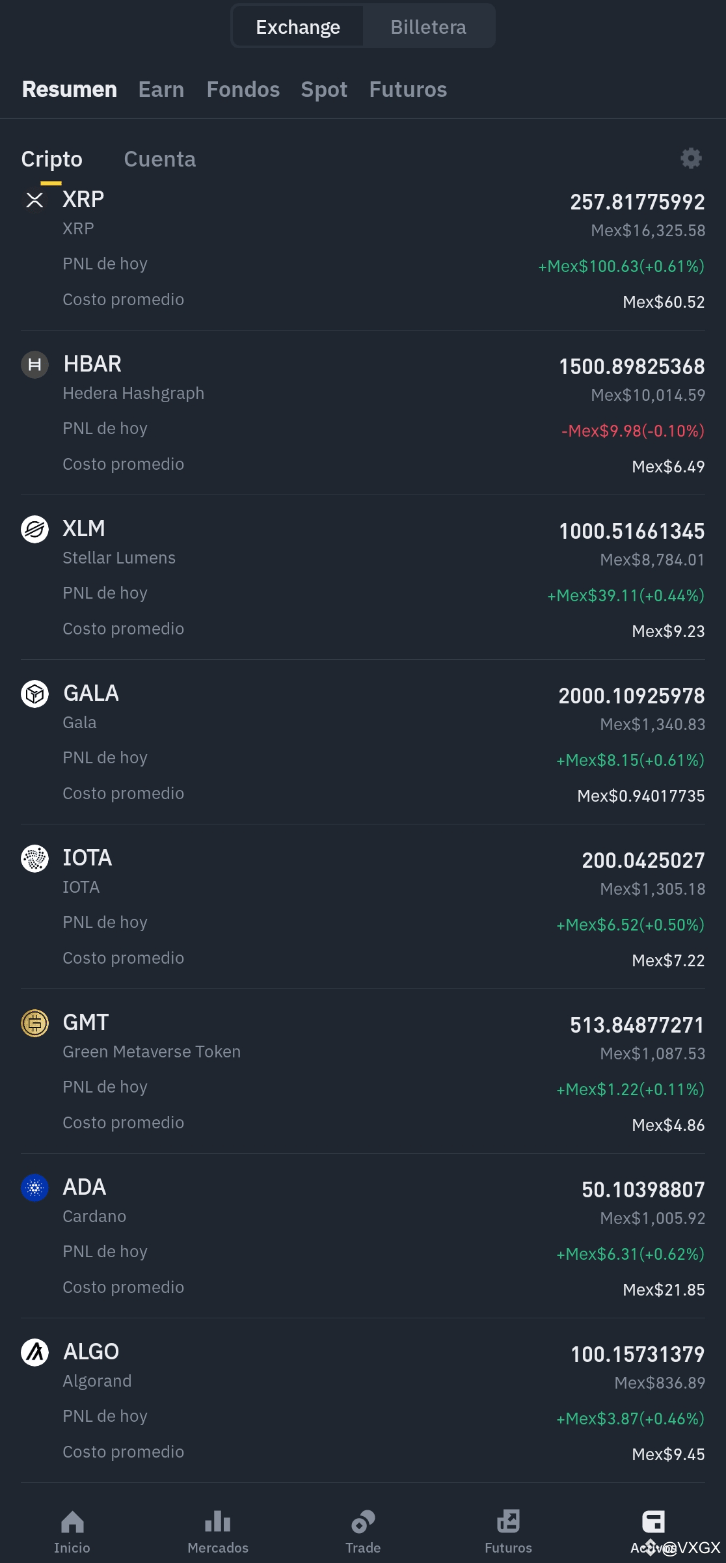The height and width of the screenshot is (1563, 726).
Task: Tap the XRP coin logo
Action: coord(34,200)
